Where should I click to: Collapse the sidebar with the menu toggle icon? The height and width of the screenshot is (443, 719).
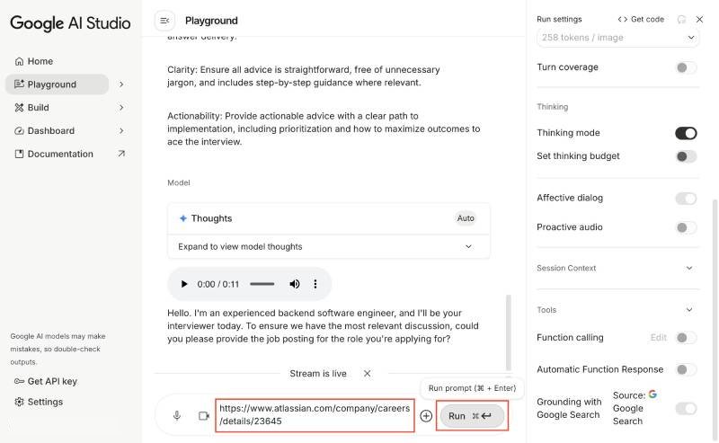[164, 21]
